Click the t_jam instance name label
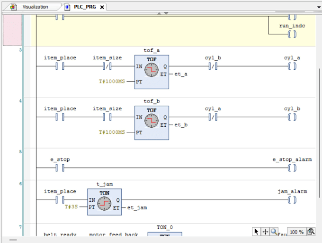Image resolution: width=322 pixels, height=243 pixels. click(x=105, y=184)
